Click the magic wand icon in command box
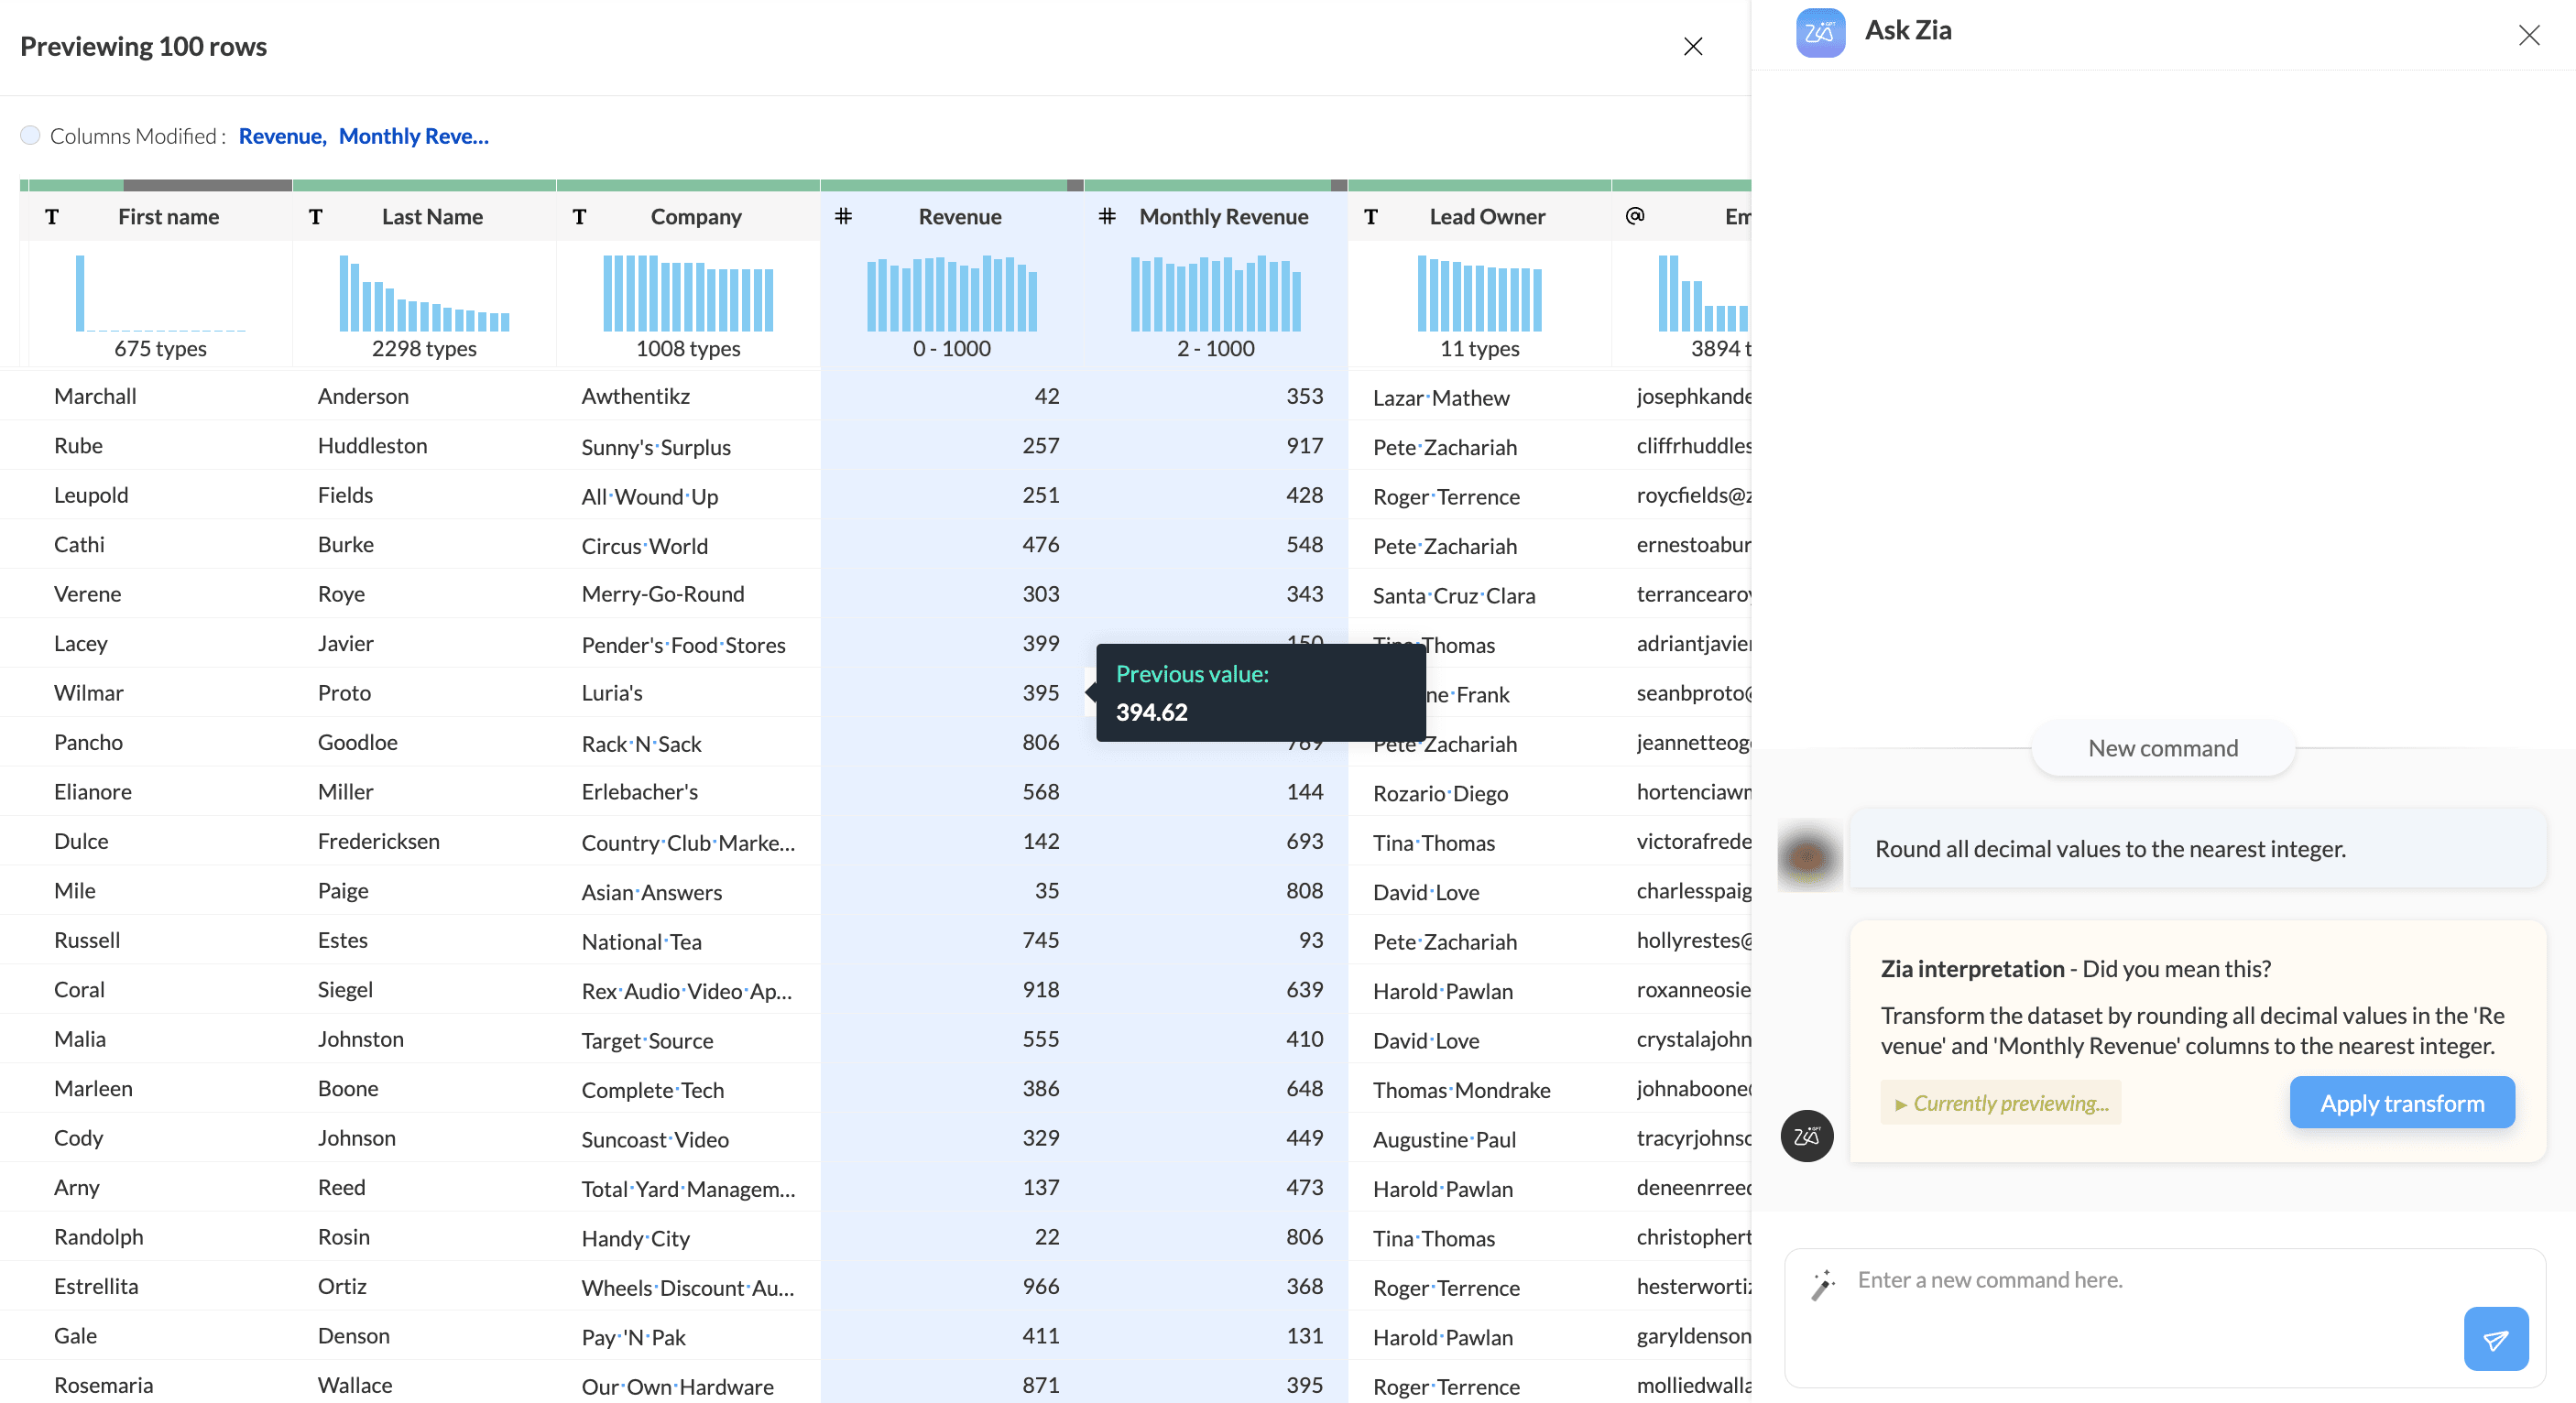 pos(1823,1284)
